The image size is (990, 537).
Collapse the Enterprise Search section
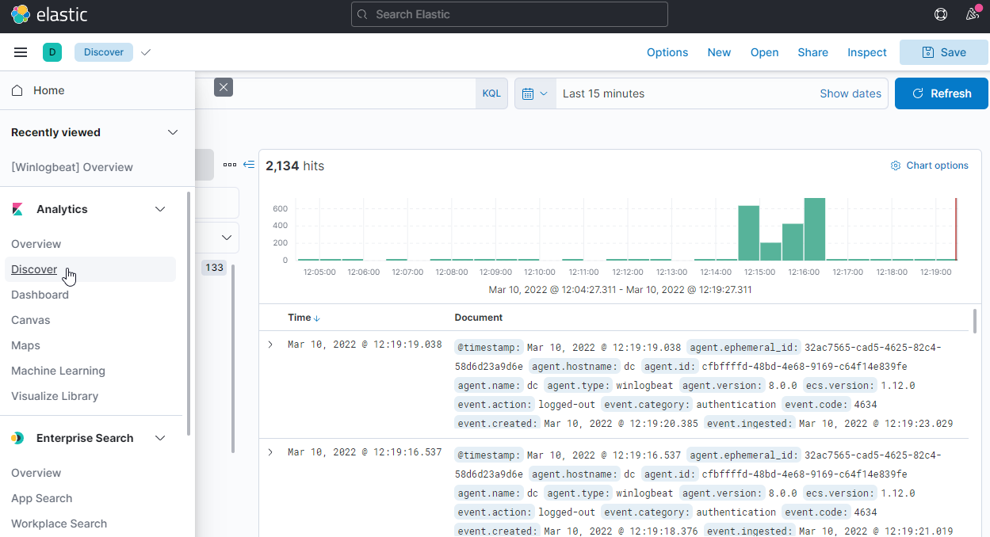(x=160, y=438)
